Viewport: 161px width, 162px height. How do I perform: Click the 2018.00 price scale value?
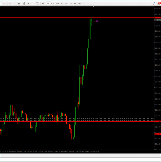coord(158,93)
